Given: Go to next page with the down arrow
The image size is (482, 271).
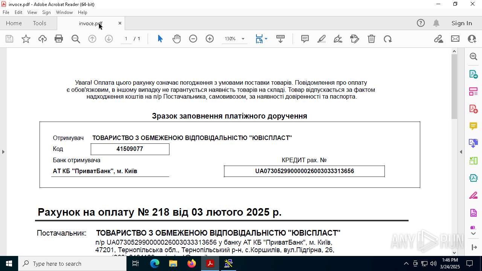Looking at the screenshot, I should pos(109,39).
